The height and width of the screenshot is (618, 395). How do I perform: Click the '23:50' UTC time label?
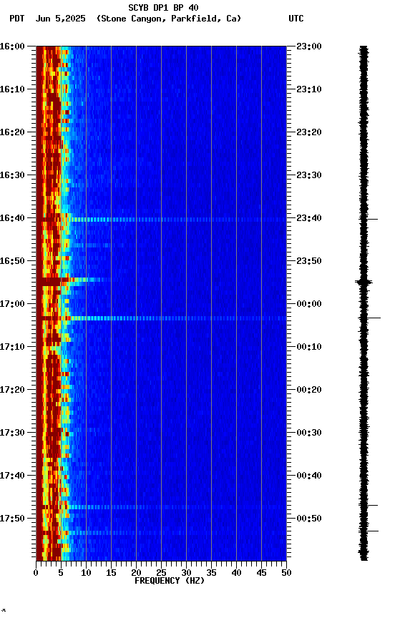[x=309, y=261]
